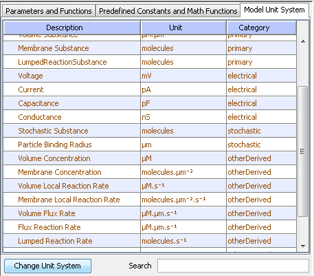
Task: Select the Stochastic Substance category cell
Action: pyautogui.click(x=262, y=131)
